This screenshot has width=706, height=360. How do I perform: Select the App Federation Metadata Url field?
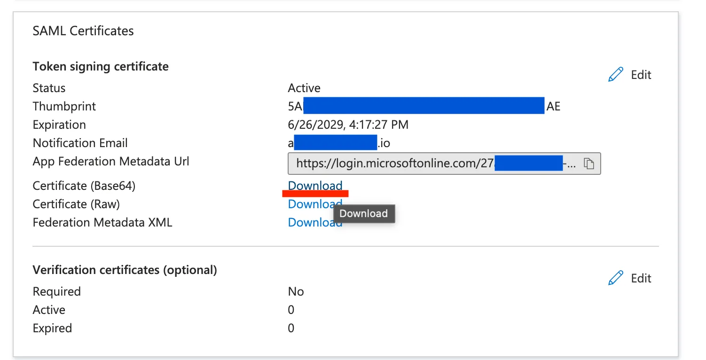444,164
